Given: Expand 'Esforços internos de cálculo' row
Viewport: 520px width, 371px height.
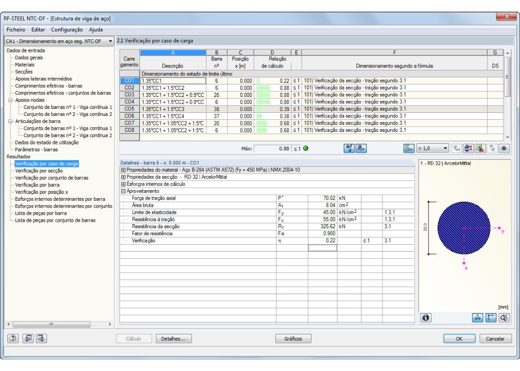Looking at the screenshot, I should point(123,184).
